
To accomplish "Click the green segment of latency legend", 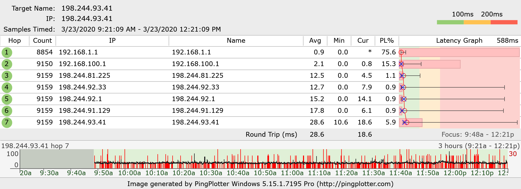I will [450, 22].
